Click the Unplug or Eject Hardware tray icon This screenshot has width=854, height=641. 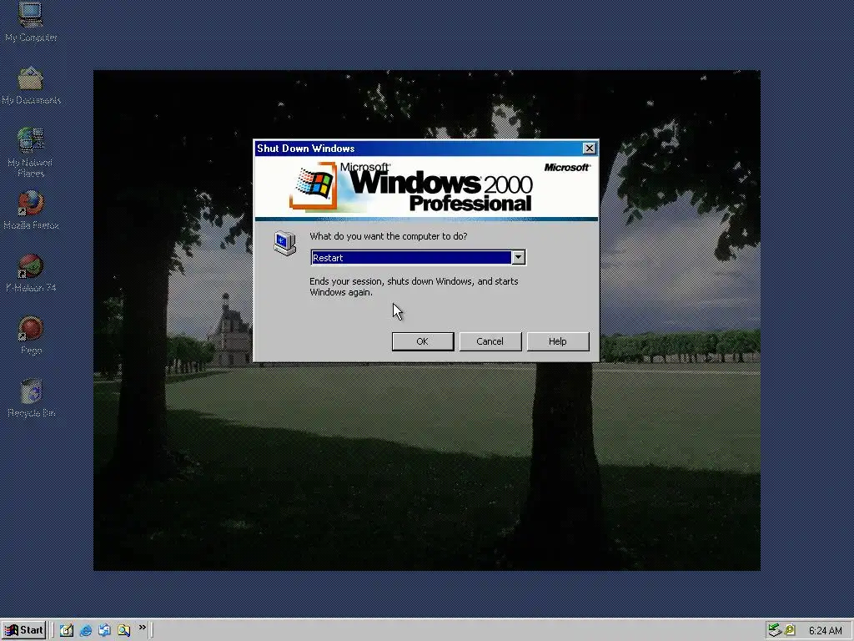(x=775, y=631)
